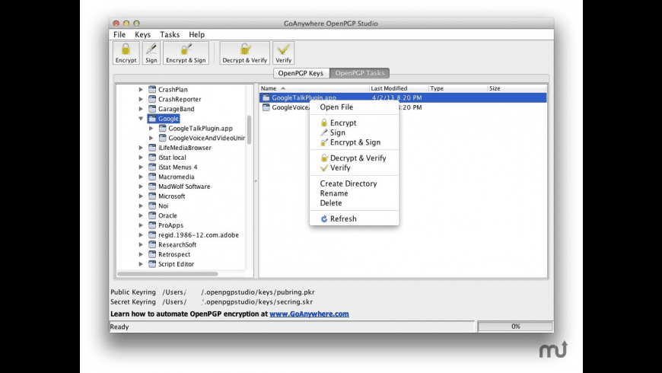Select regid.1986-12.com.adobe in the tree
662x373 pixels.
coord(199,235)
